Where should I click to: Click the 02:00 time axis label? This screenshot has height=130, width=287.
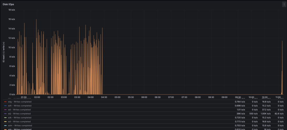pyautogui.click(x=37, y=97)
